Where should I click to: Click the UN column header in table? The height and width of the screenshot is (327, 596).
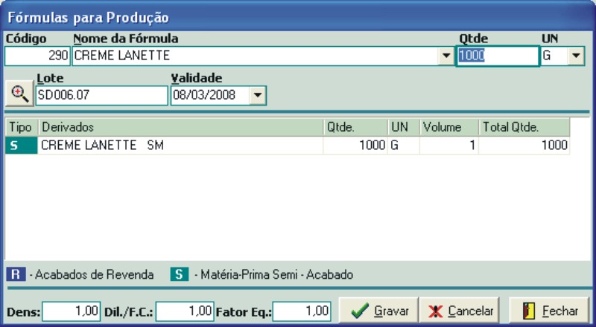tap(404, 127)
